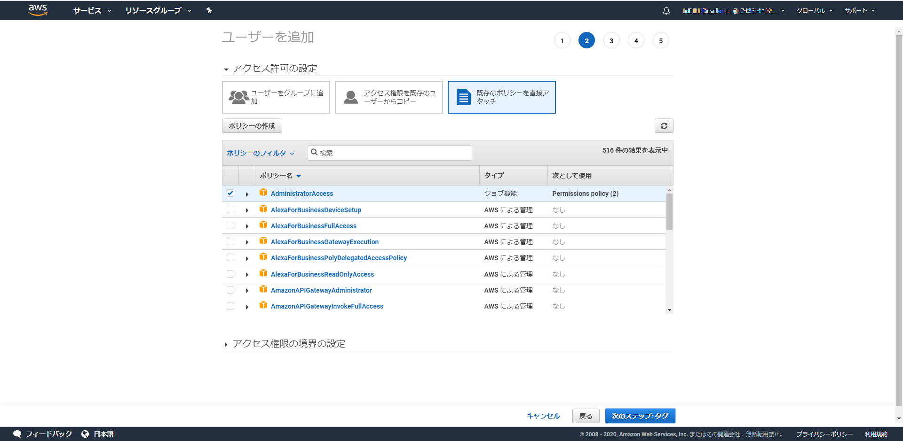Go to wizard step 4
The height and width of the screenshot is (441, 903).
pos(636,40)
